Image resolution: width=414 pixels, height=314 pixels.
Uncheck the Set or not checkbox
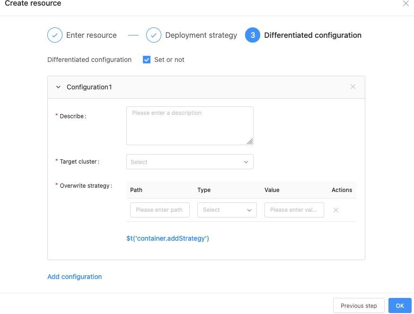coord(147,60)
